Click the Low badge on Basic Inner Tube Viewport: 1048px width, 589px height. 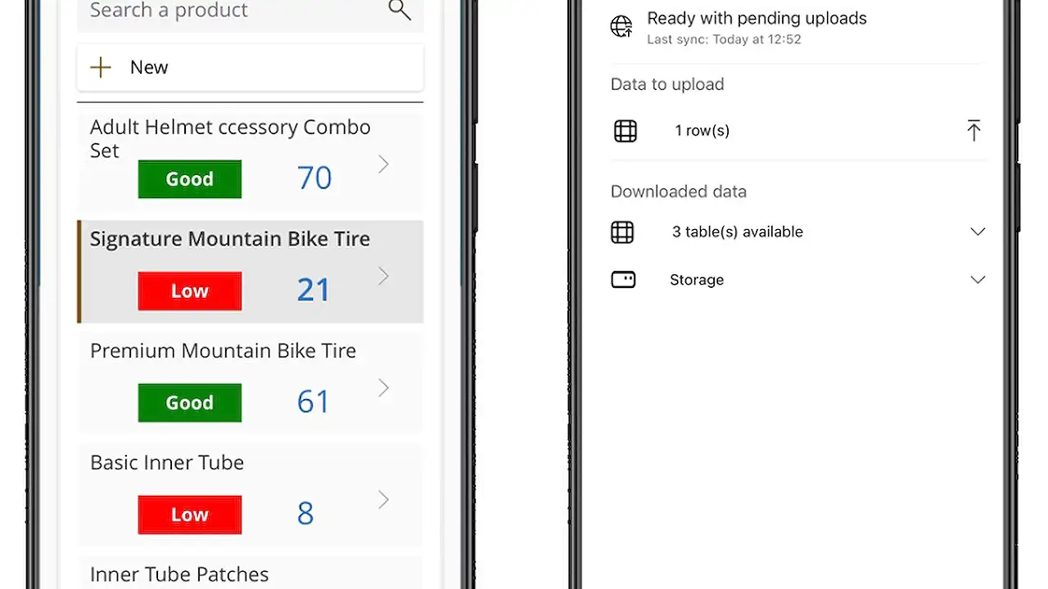point(189,515)
